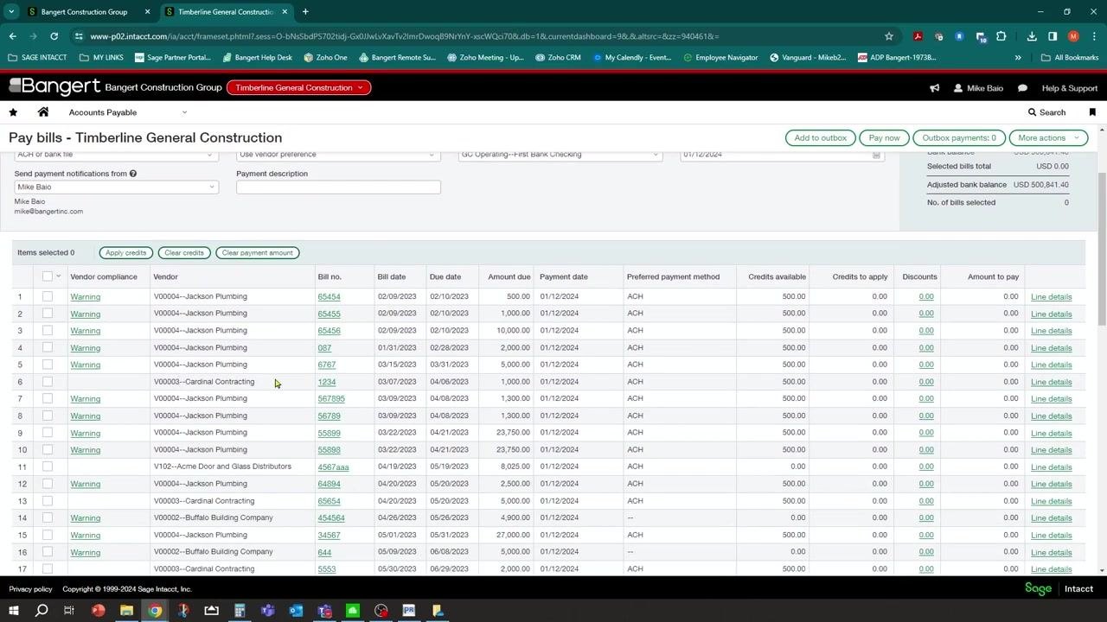Open the Use vendor preference dropdown

point(338,155)
